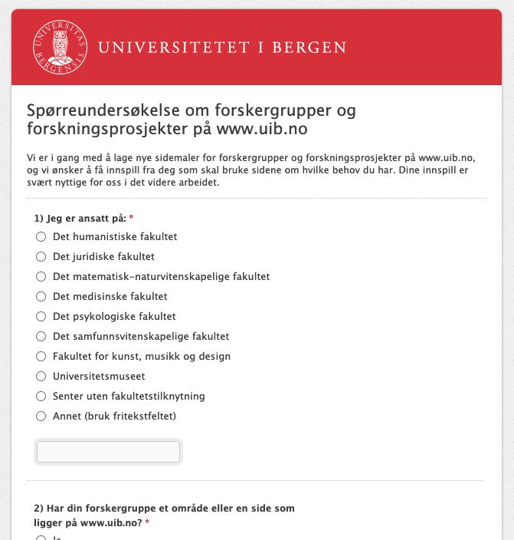The width and height of the screenshot is (514, 540).
Task: Click the free-text input field below Annet
Action: (108, 452)
